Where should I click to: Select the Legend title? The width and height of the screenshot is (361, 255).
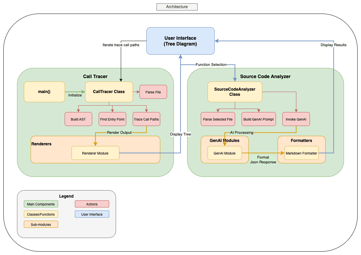pyautogui.click(x=66, y=196)
